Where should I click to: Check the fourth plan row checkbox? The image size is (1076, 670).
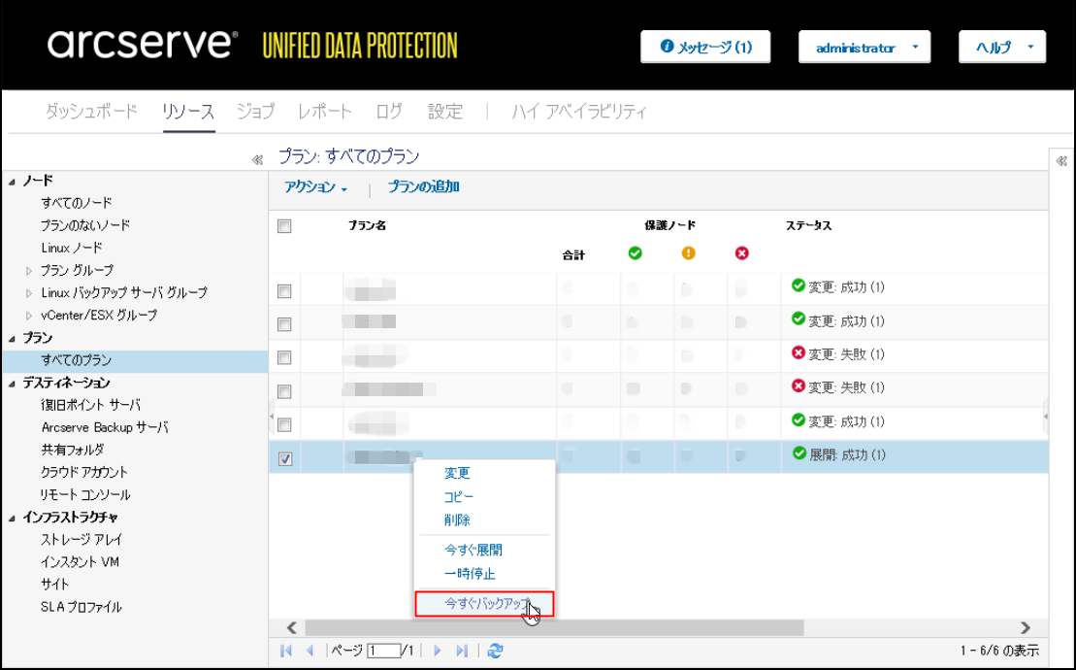284,391
